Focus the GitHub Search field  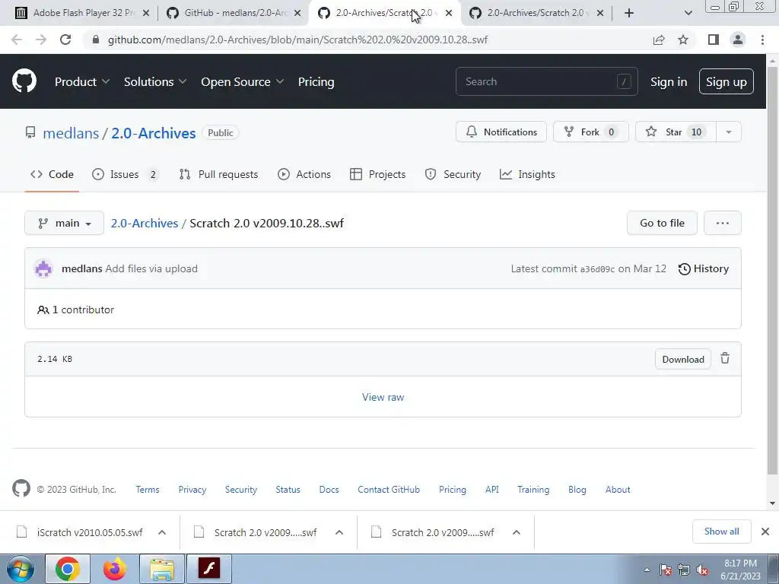[546, 81]
